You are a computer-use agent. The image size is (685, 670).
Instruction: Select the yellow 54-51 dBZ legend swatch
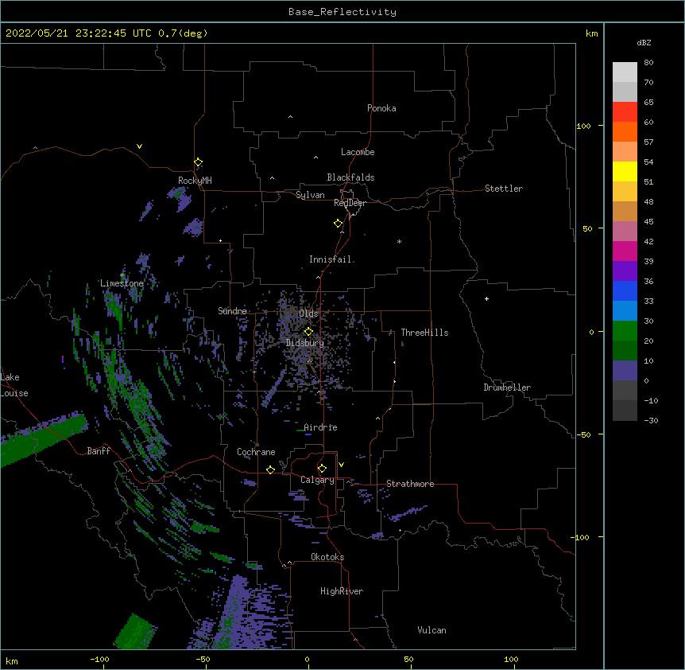click(625, 171)
